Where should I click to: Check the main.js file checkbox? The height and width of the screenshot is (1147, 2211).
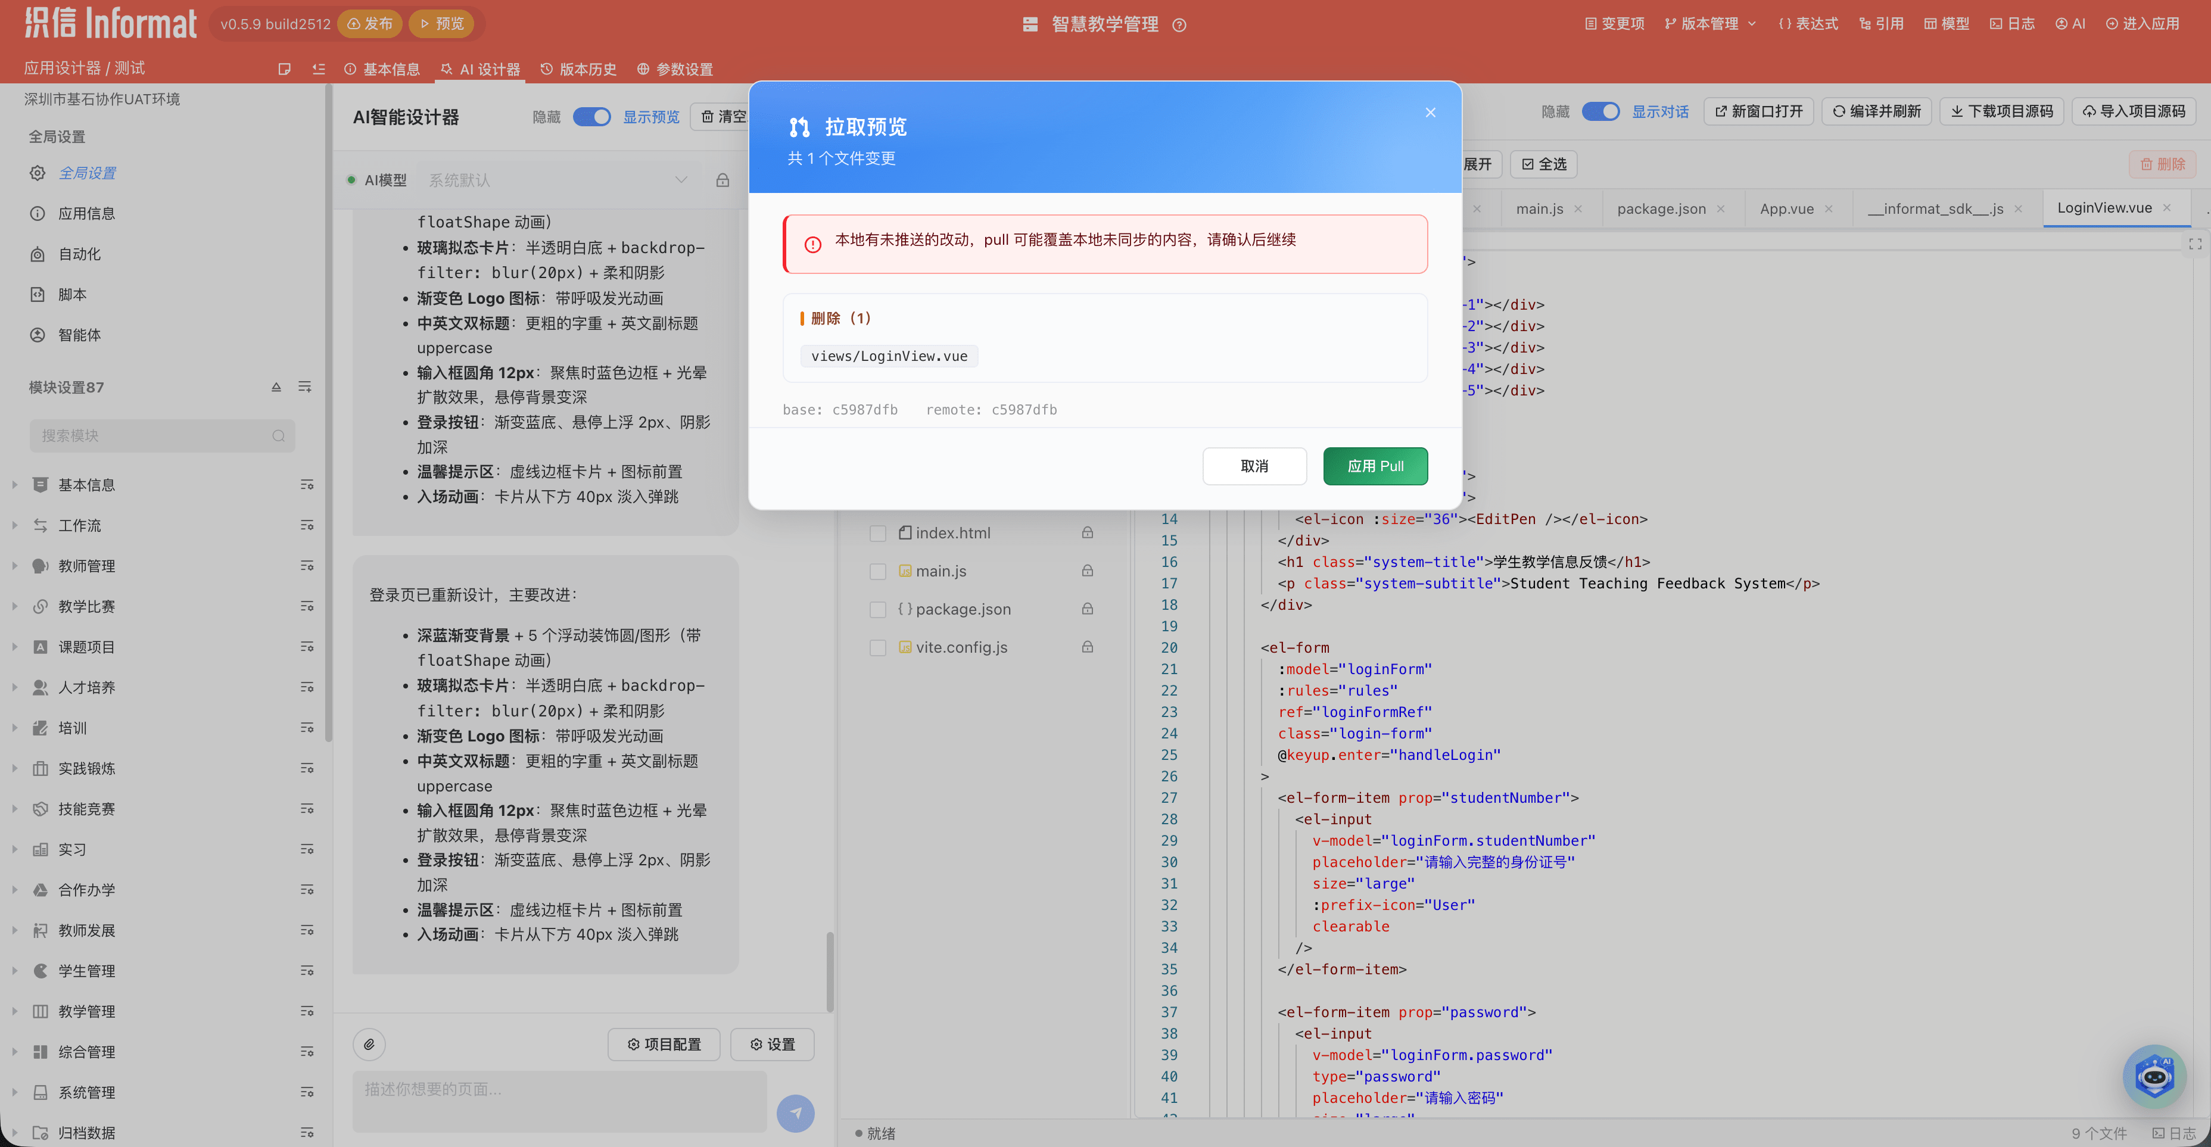[x=877, y=571]
